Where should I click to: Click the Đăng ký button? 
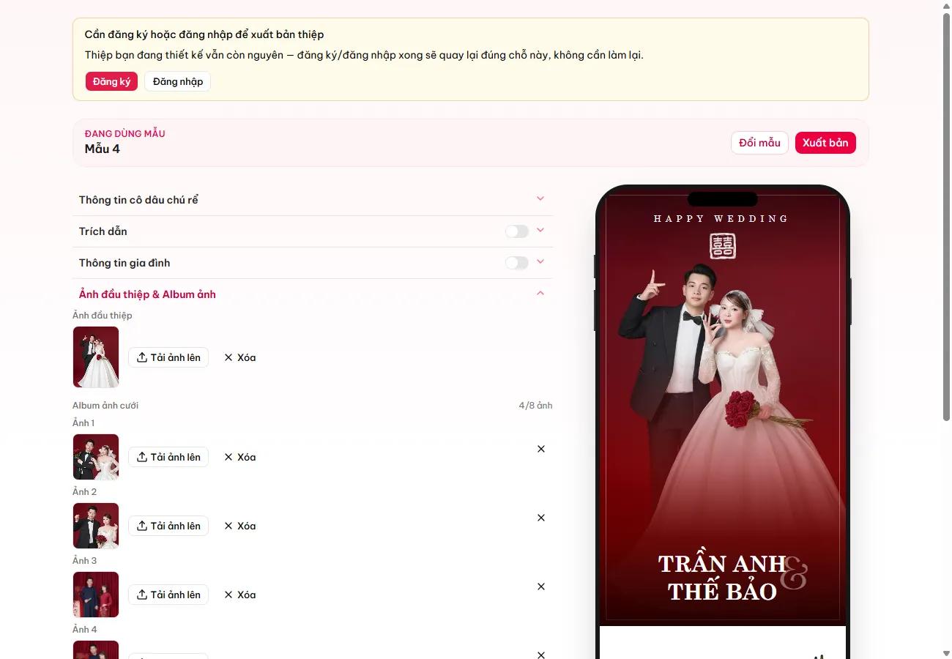point(111,81)
